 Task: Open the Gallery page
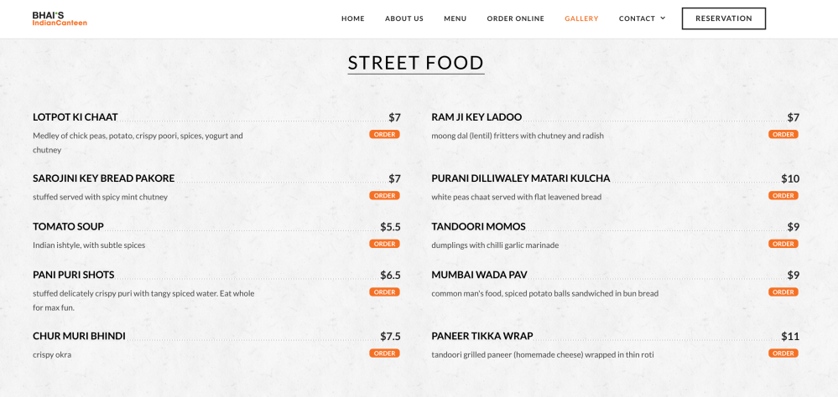click(581, 18)
